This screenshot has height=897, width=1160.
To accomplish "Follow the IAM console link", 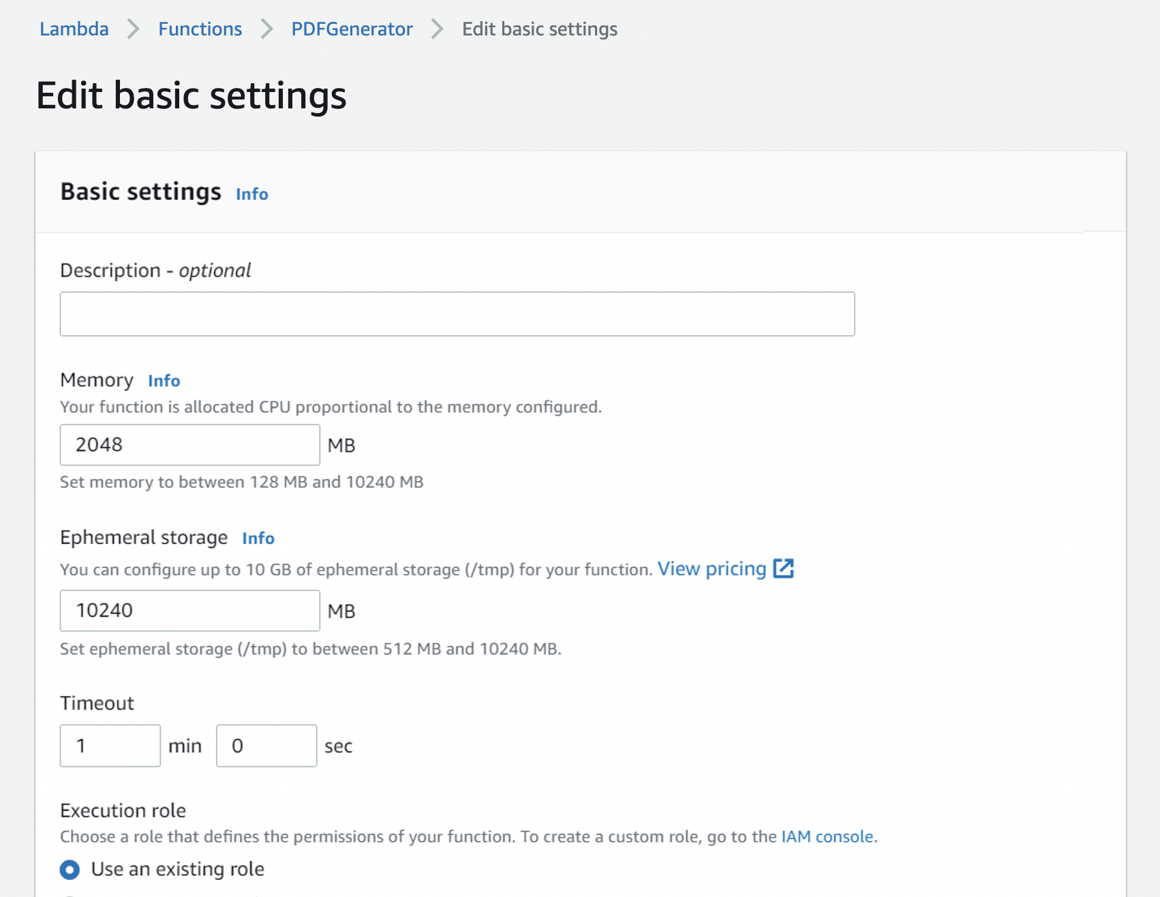I will tap(827, 836).
